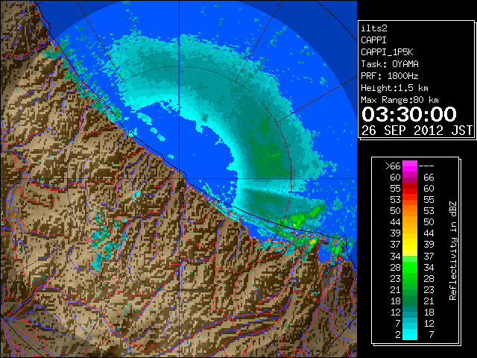Click the magenta >66 dBZ legend swatch
The height and width of the screenshot is (358, 477).
410,166
